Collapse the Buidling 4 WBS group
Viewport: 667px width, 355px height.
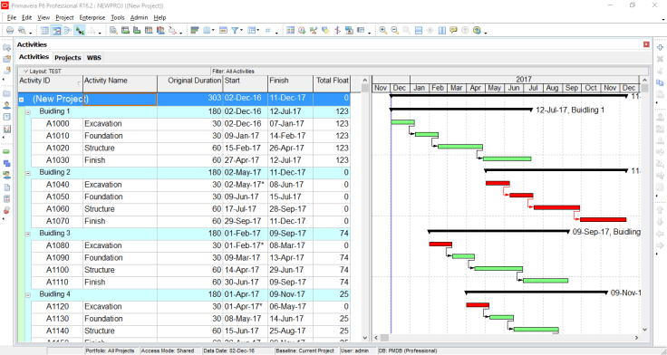click(x=28, y=295)
